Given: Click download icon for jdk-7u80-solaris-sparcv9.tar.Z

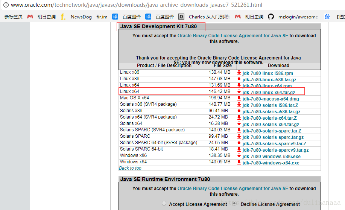Looking at the screenshot, I should coord(239,143).
